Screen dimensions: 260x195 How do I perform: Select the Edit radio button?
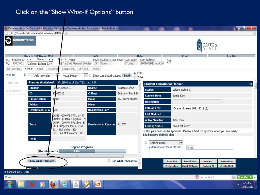(135, 73)
